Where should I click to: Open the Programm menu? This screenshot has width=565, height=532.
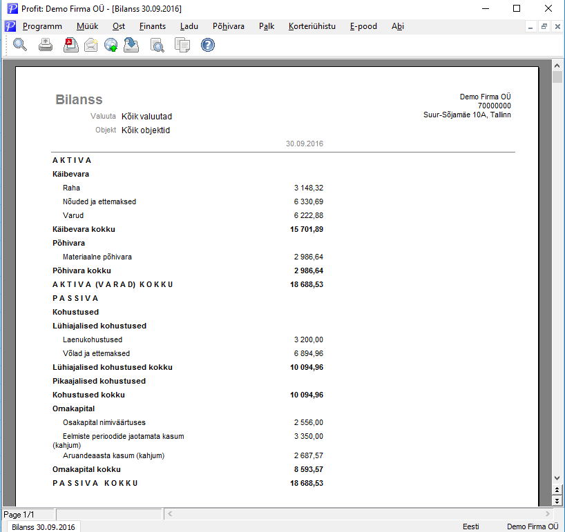[x=42, y=26]
